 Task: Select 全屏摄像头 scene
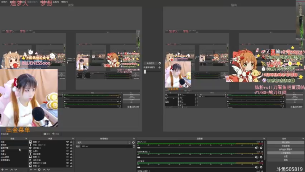pyautogui.click(x=14, y=160)
